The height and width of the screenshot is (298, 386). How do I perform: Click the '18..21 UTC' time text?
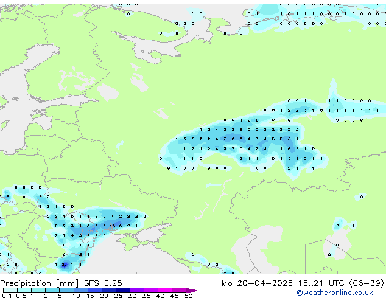(321, 283)
